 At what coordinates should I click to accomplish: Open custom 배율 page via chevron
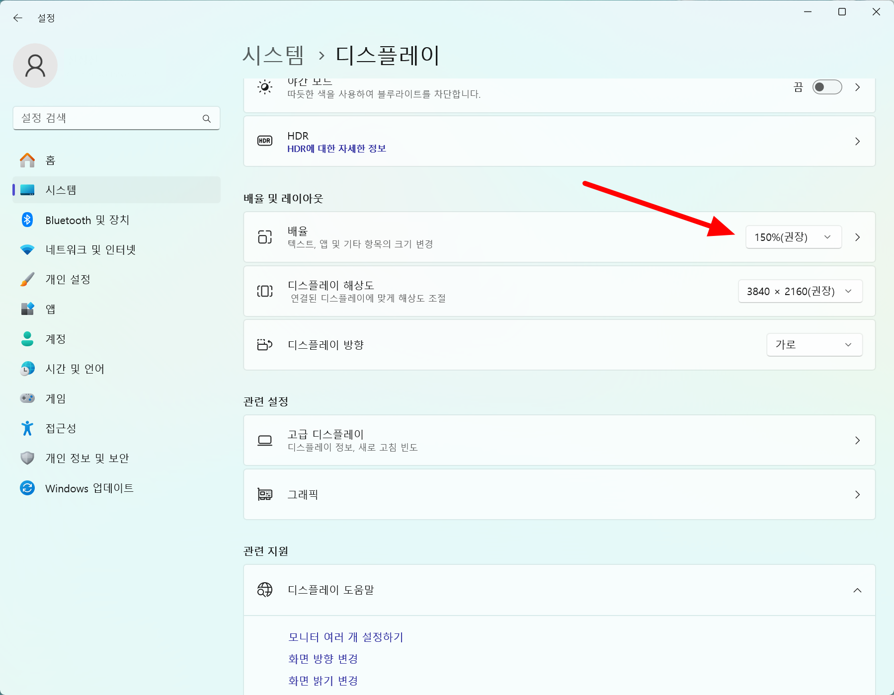(858, 237)
